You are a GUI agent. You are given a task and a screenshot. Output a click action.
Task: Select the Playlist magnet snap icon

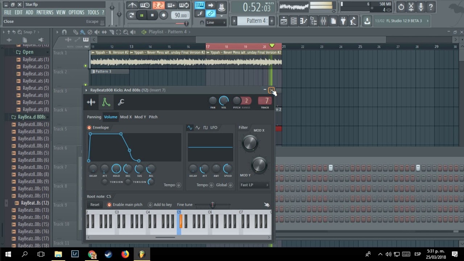pos(64,32)
